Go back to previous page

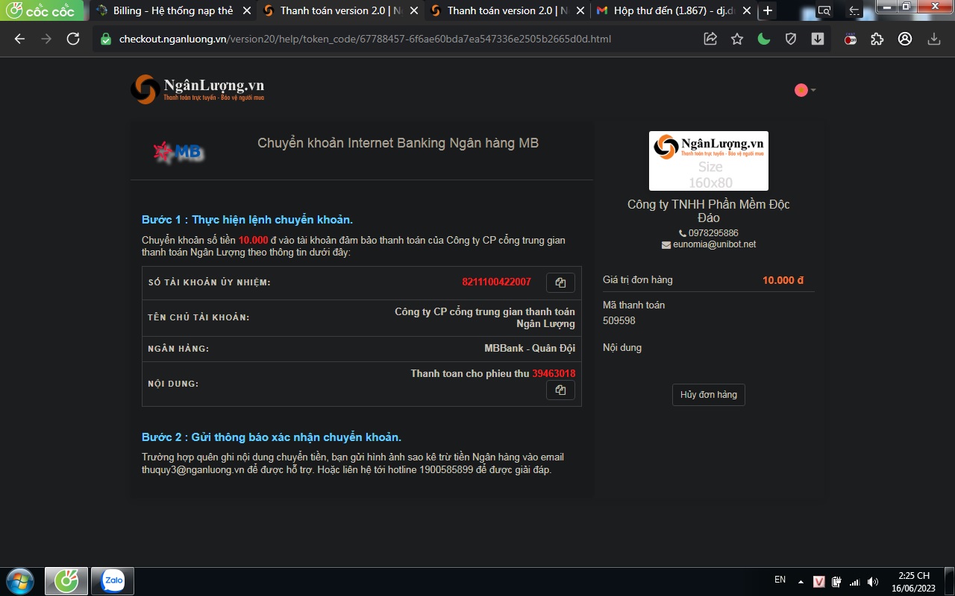[19, 39]
